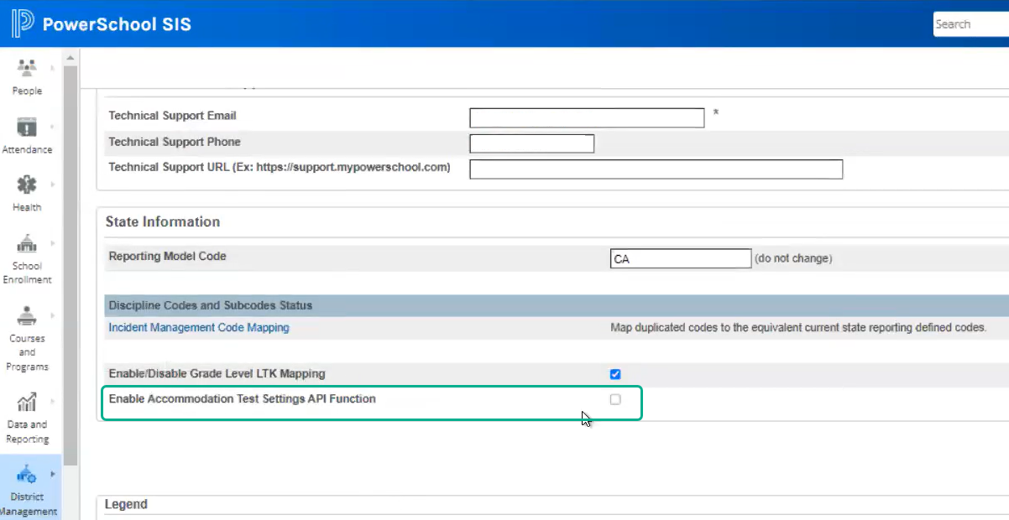The image size is (1009, 520).
Task: Click the Technical Support Phone field
Action: pos(531,143)
